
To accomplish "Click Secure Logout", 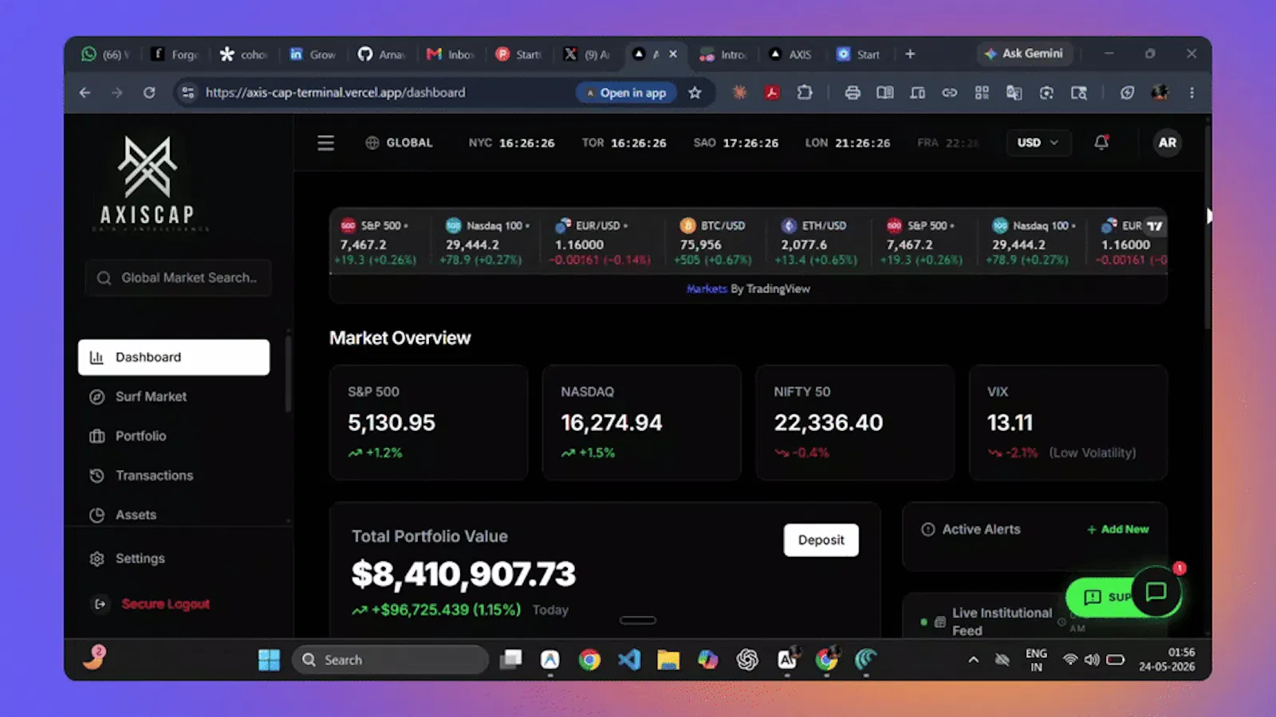I will click(165, 604).
